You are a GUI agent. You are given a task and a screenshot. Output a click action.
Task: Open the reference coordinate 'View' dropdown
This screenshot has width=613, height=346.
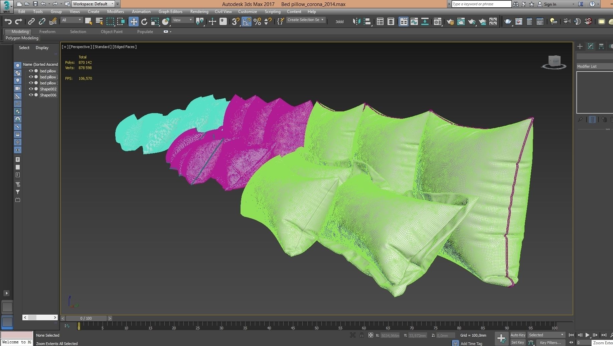coord(182,20)
